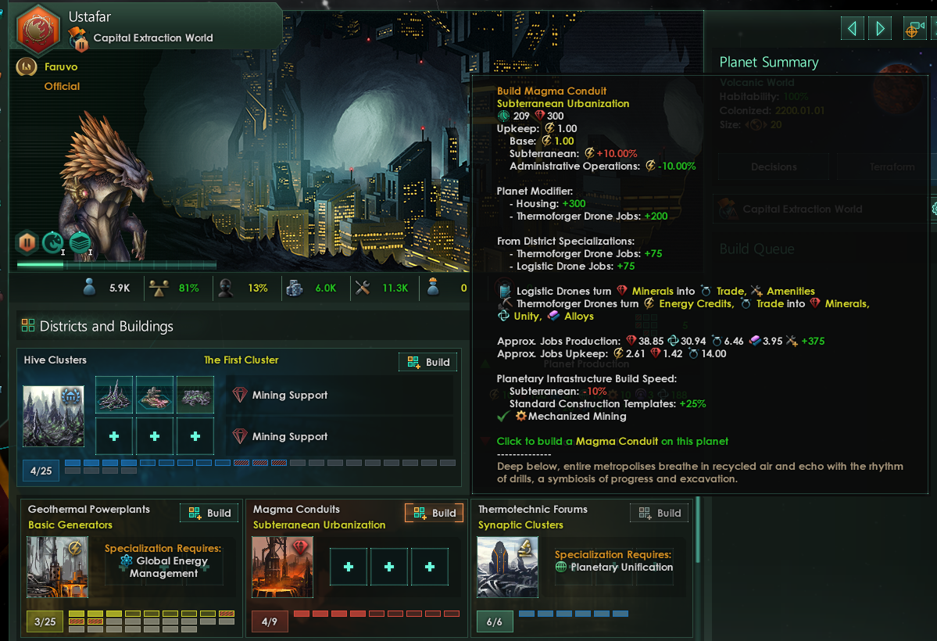
Task: Click the last plus slot in Magma Conduits
Action: point(430,566)
